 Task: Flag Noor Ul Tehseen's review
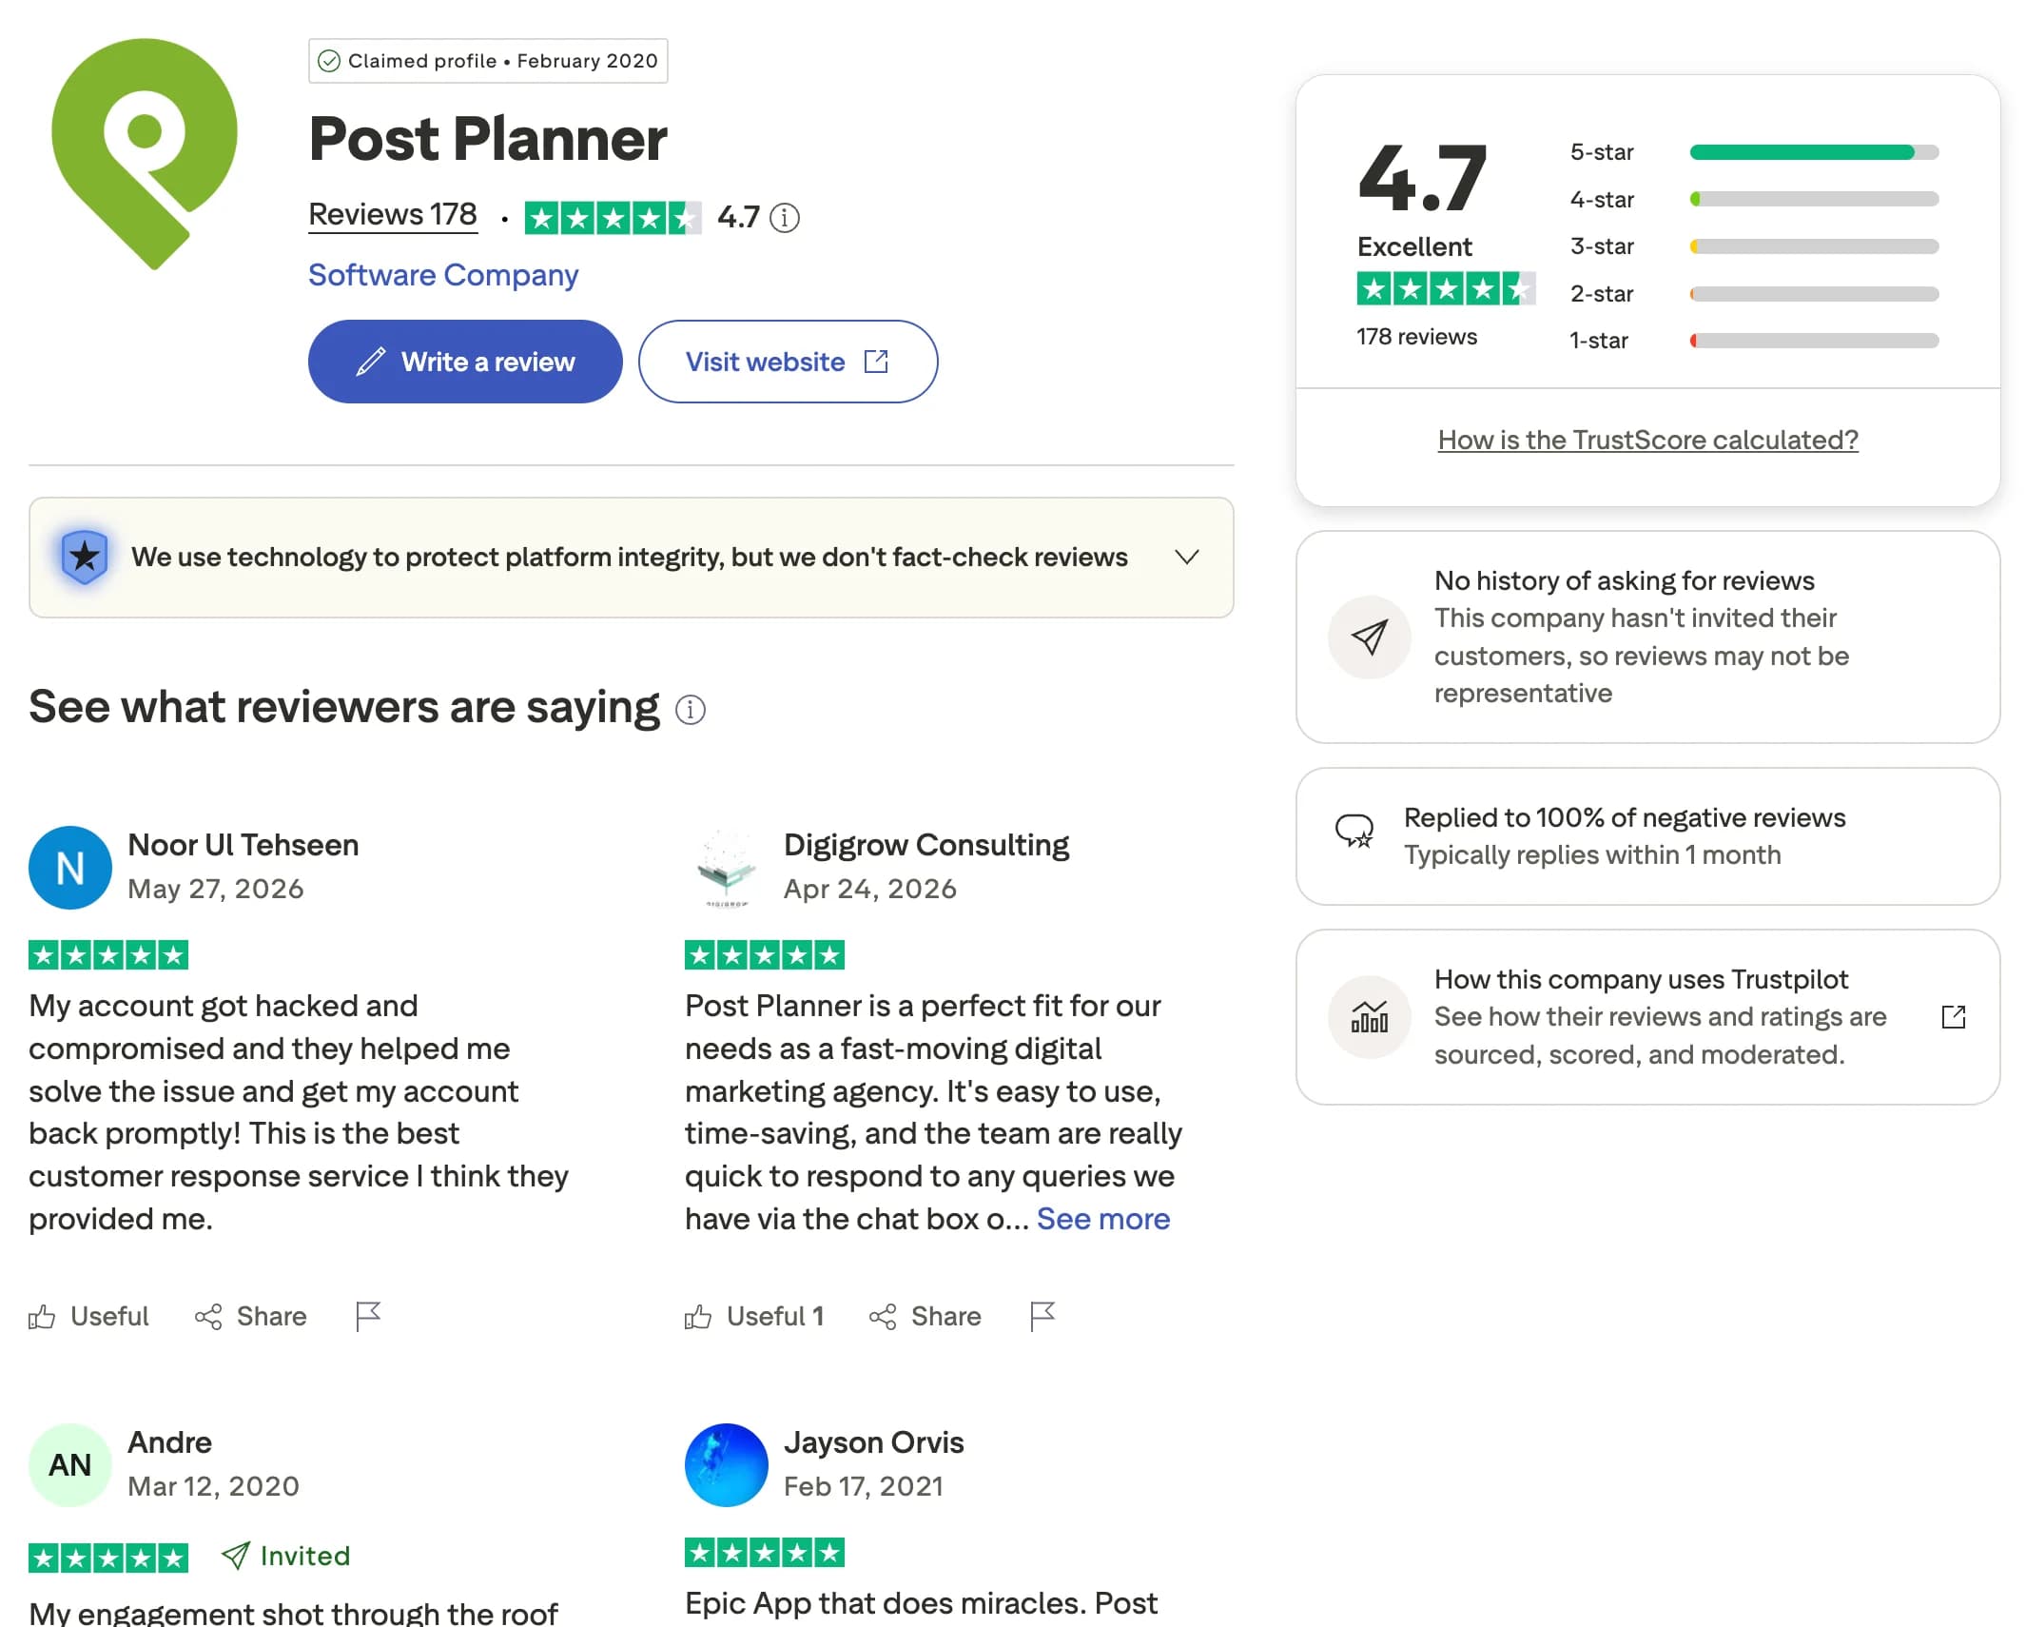(x=368, y=1316)
